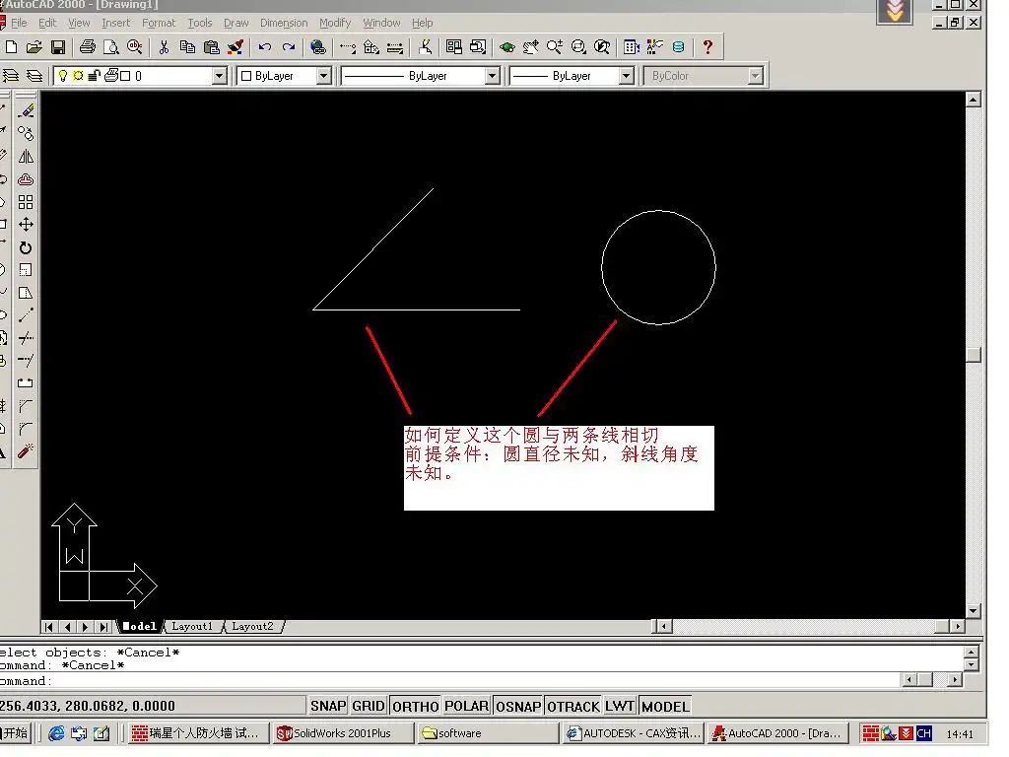
Task: Toggle OSNAP in status bar
Action: tap(518, 706)
